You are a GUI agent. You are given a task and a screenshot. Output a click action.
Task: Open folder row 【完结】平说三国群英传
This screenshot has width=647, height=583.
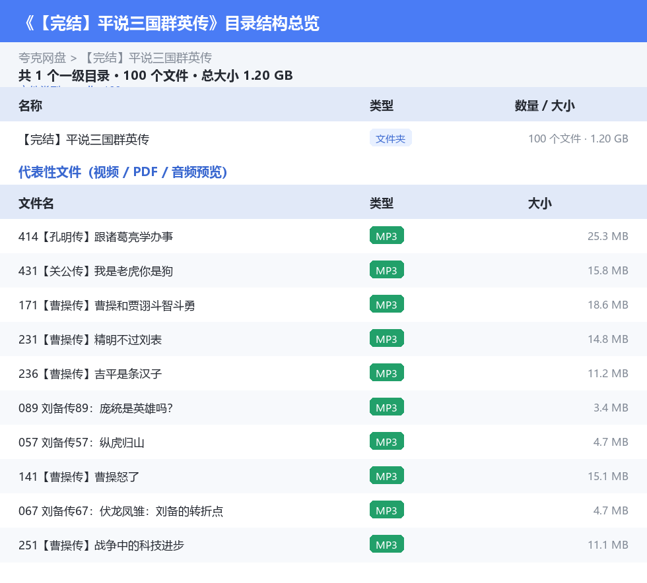(323, 139)
